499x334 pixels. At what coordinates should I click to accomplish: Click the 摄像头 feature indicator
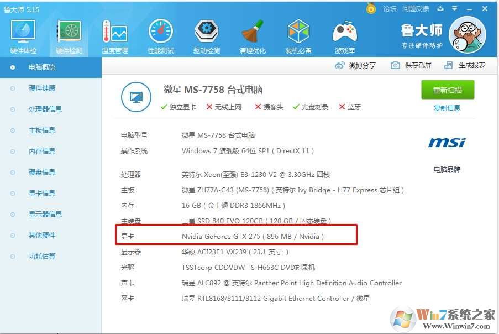(x=269, y=107)
